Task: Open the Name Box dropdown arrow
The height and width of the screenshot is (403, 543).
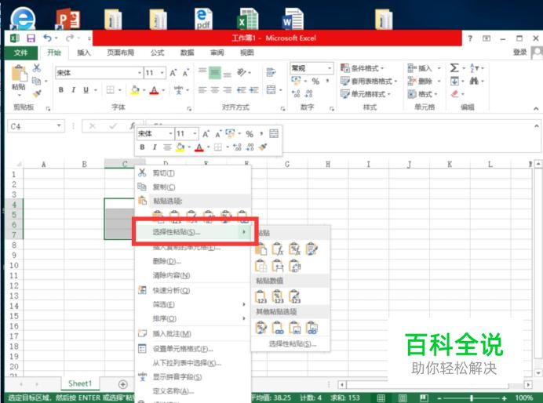Action: tap(59, 126)
